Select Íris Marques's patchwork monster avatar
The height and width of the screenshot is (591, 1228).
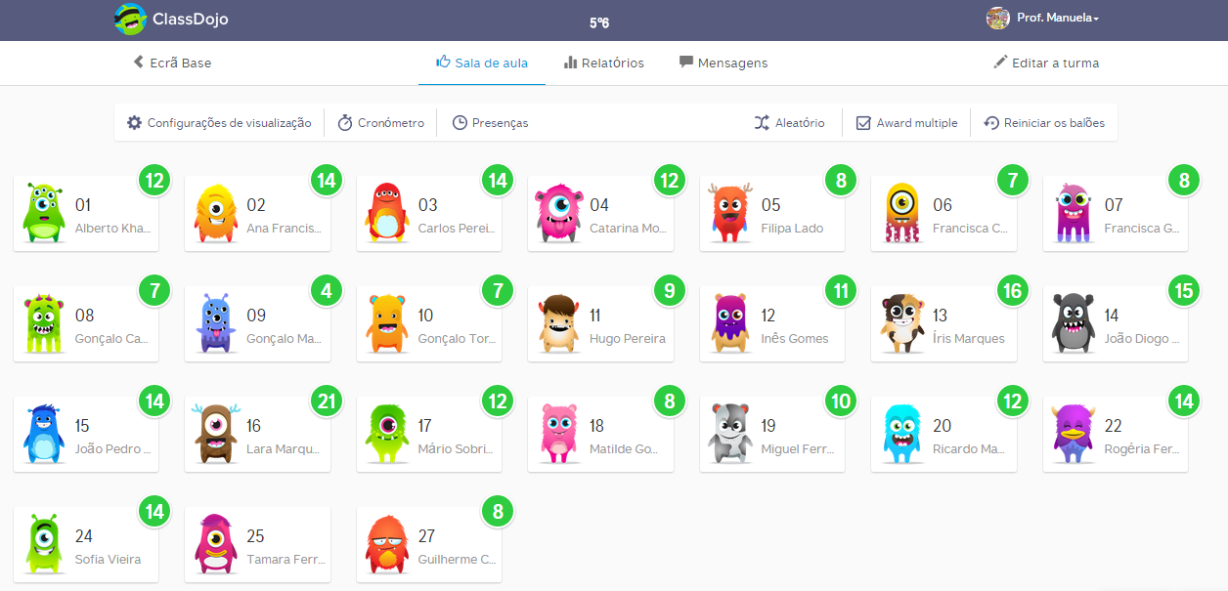click(x=901, y=323)
